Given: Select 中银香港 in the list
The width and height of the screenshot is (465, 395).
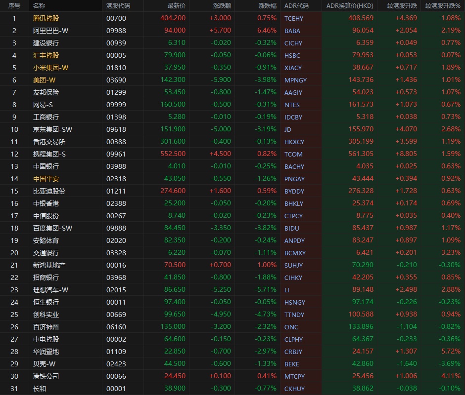Looking at the screenshot, I should tap(46, 203).
